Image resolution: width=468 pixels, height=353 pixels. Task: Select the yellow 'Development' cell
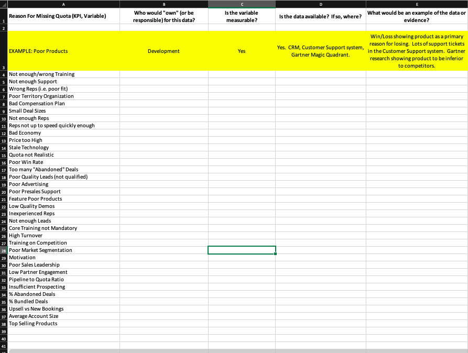164,51
